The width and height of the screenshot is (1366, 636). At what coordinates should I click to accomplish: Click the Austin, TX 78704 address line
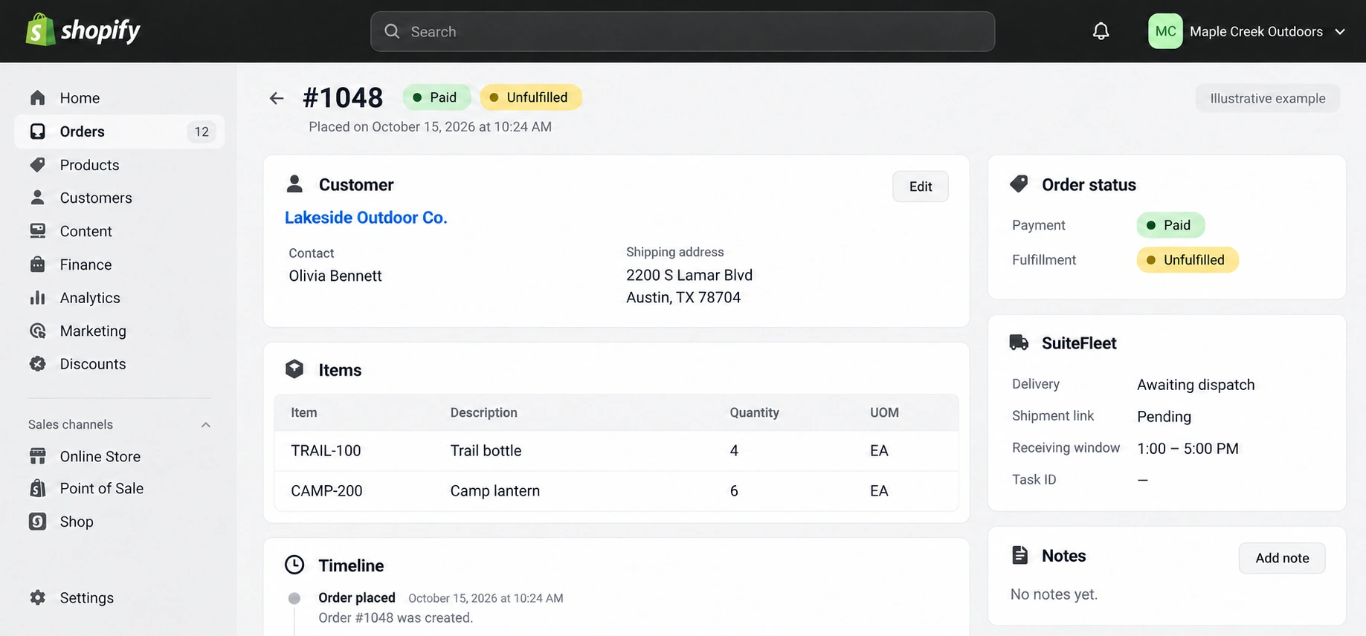point(683,297)
